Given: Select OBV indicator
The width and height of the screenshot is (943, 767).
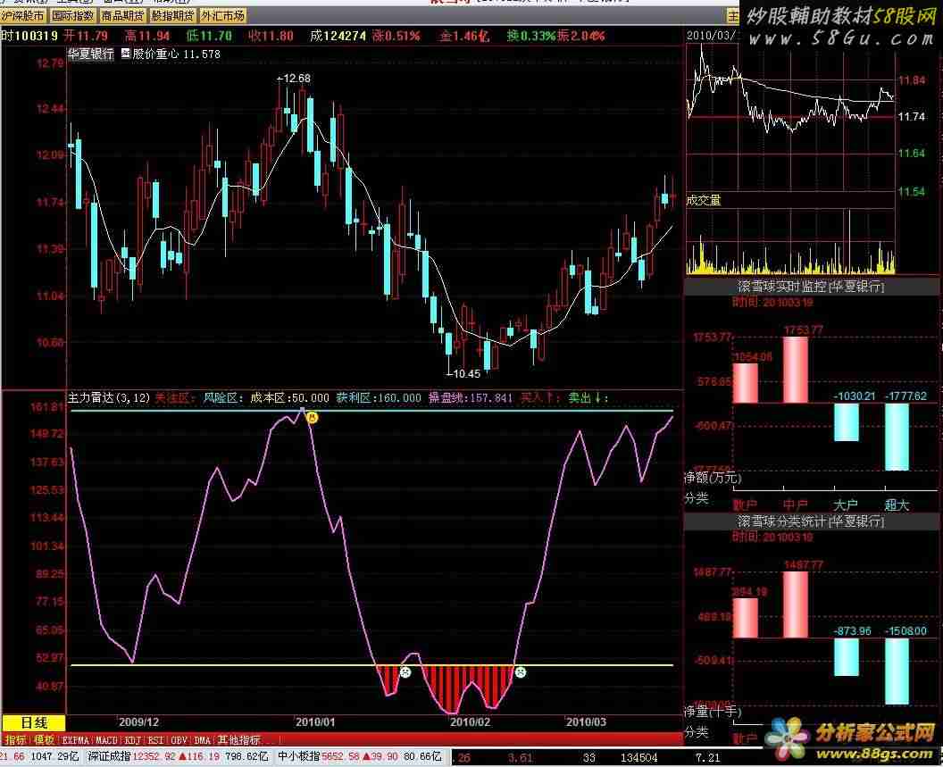Looking at the screenshot, I should pos(179,740).
